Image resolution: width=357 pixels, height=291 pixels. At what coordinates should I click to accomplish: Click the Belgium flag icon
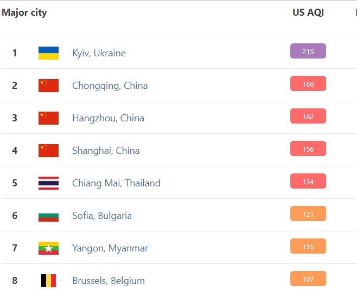click(x=48, y=281)
